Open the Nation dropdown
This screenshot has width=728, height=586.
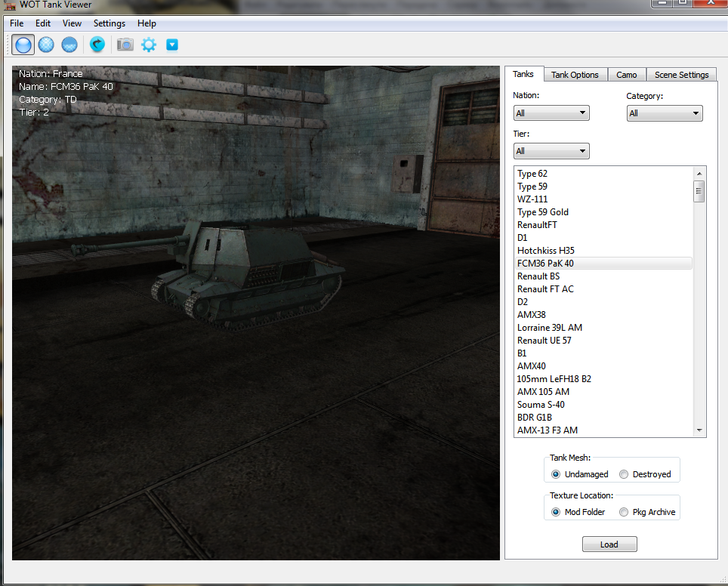click(x=551, y=113)
